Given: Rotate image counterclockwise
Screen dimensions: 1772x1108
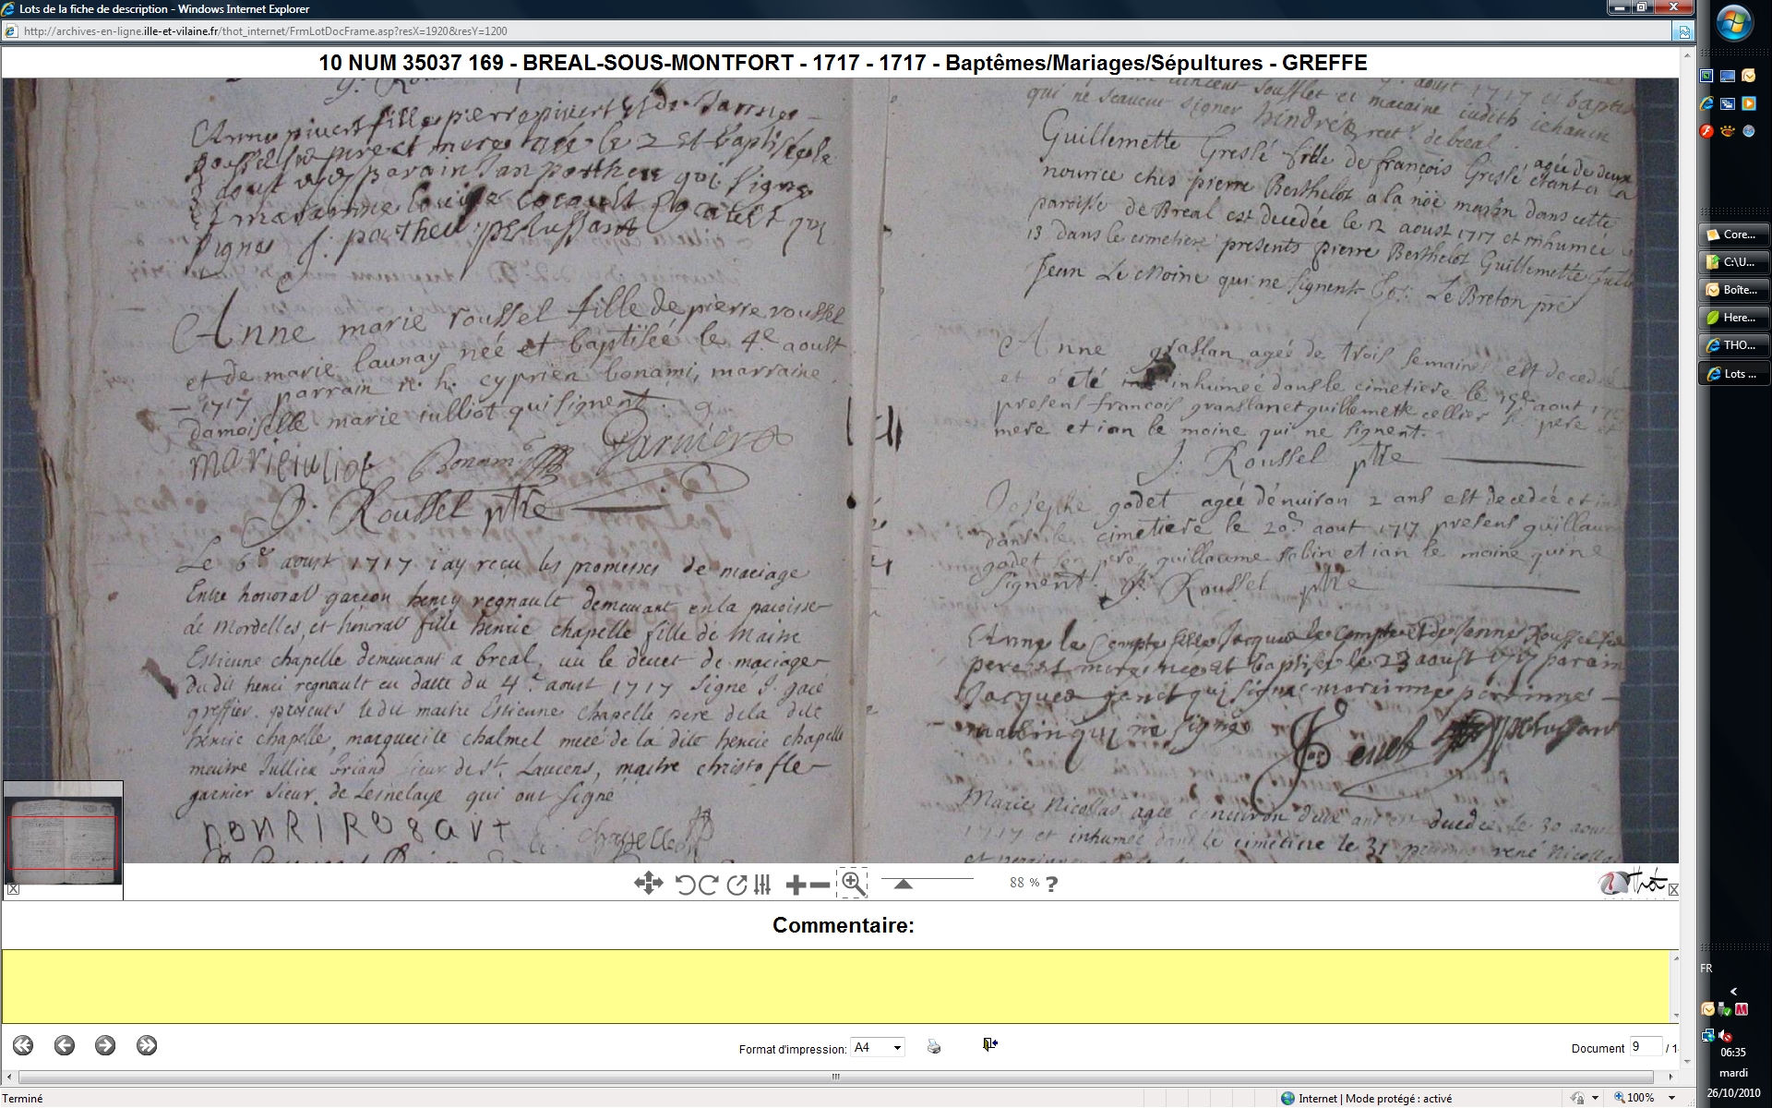Looking at the screenshot, I should point(685,885).
